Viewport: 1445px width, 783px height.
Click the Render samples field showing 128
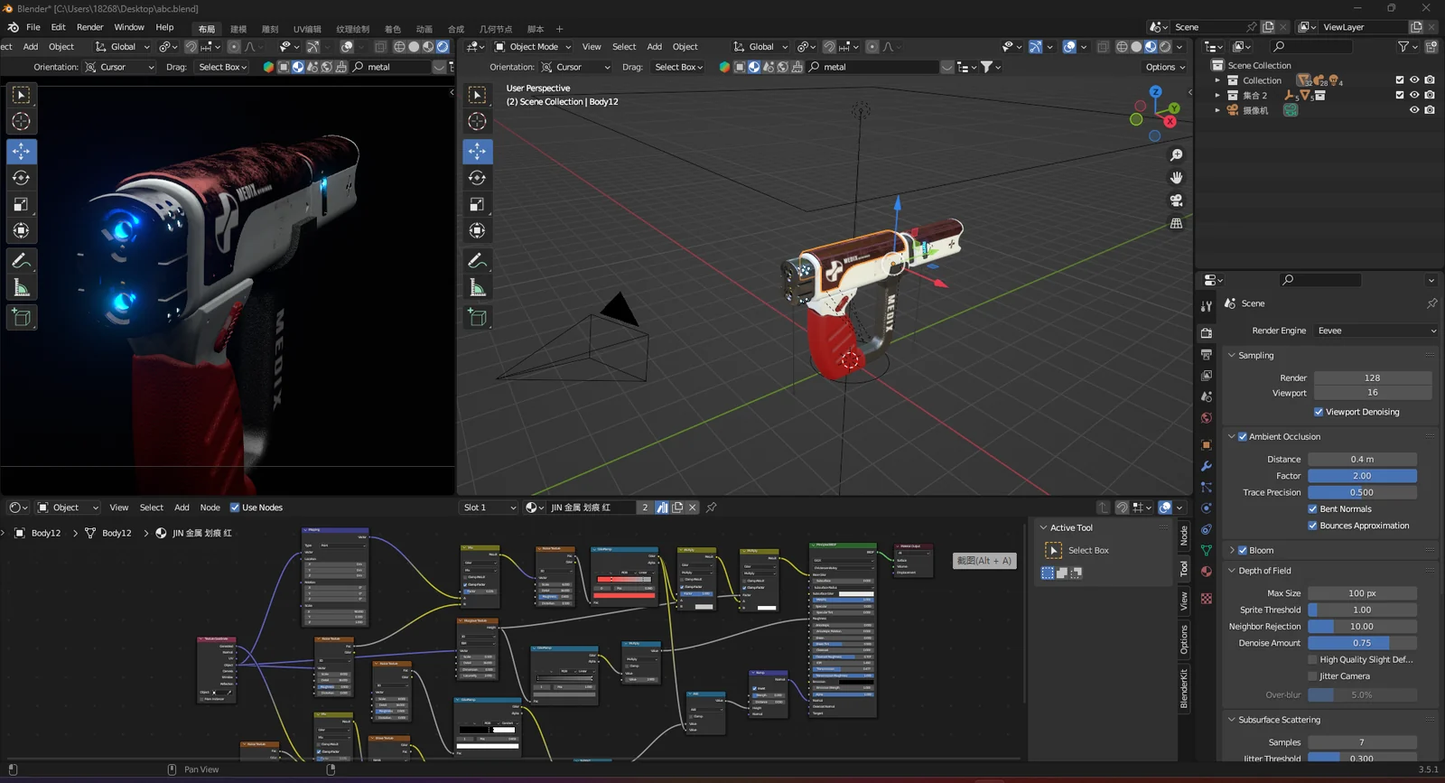(x=1373, y=378)
